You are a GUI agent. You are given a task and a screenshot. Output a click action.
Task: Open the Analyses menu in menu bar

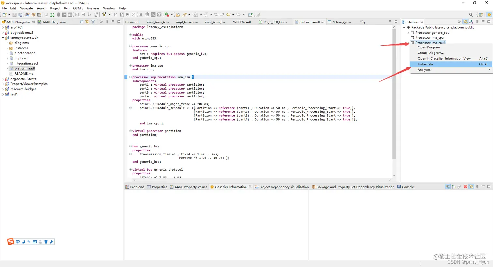(93, 8)
